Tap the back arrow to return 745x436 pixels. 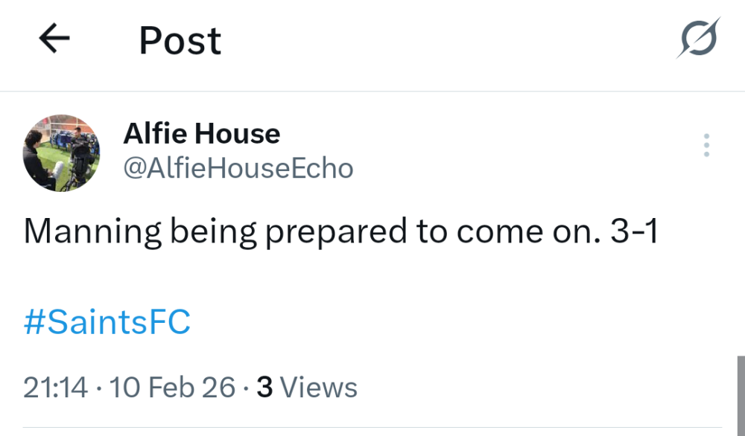pyautogui.click(x=53, y=40)
